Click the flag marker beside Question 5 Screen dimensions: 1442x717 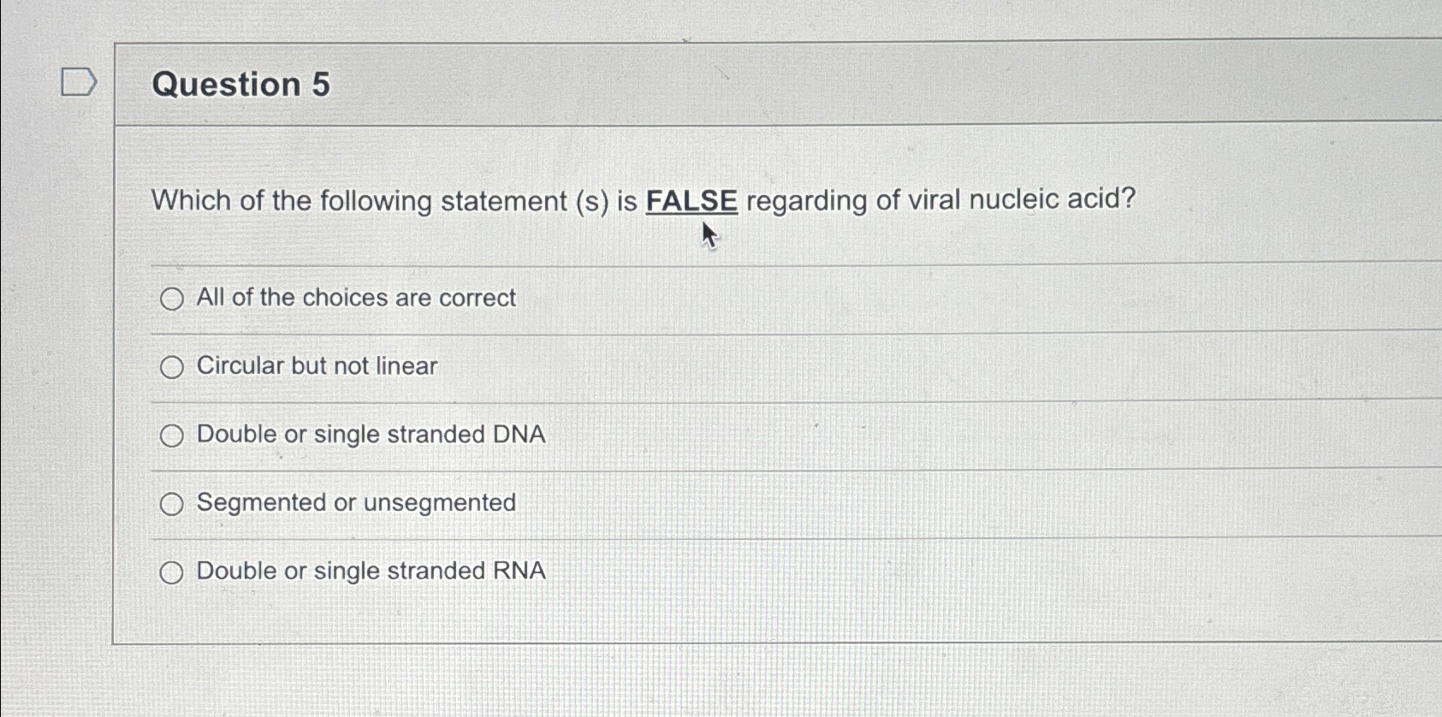[x=78, y=83]
